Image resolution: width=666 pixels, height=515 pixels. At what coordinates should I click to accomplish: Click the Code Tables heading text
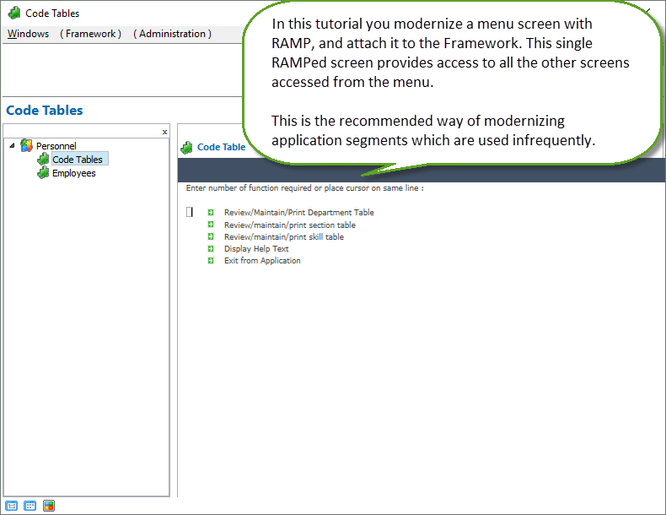coord(45,110)
